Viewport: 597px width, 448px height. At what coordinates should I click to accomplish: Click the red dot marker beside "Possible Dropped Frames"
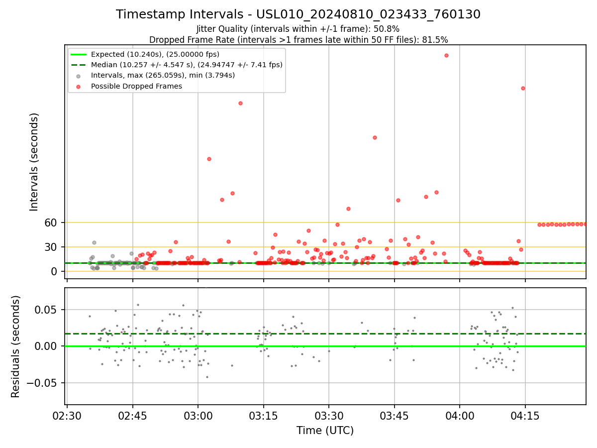pos(79,86)
